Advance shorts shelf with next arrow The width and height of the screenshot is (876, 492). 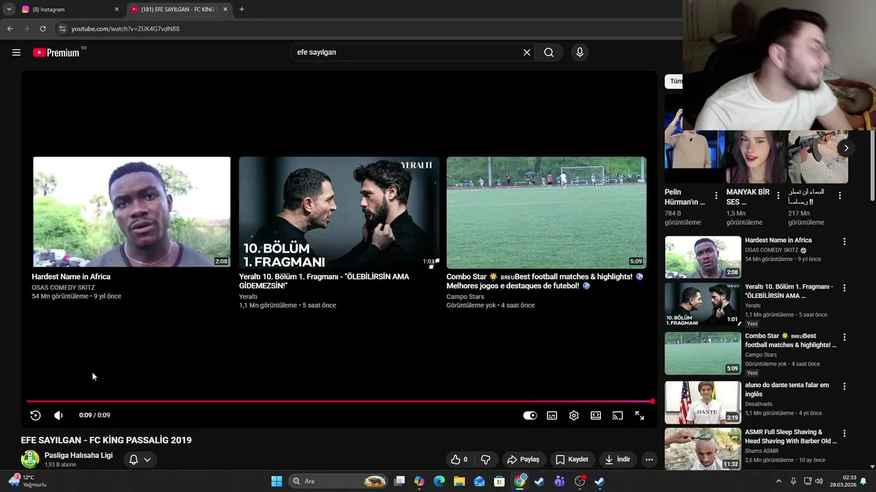pyautogui.click(x=846, y=148)
